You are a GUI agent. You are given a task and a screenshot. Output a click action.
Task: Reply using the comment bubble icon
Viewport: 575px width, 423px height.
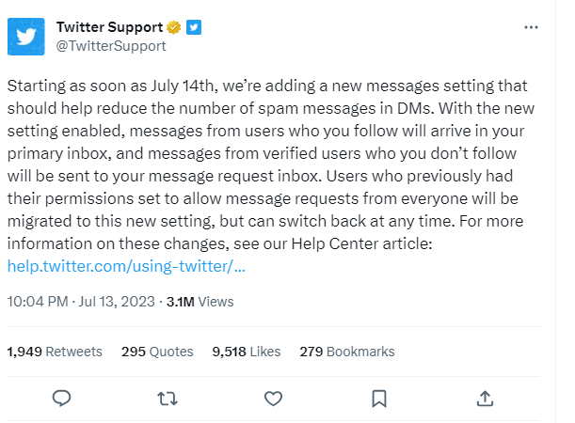62,398
